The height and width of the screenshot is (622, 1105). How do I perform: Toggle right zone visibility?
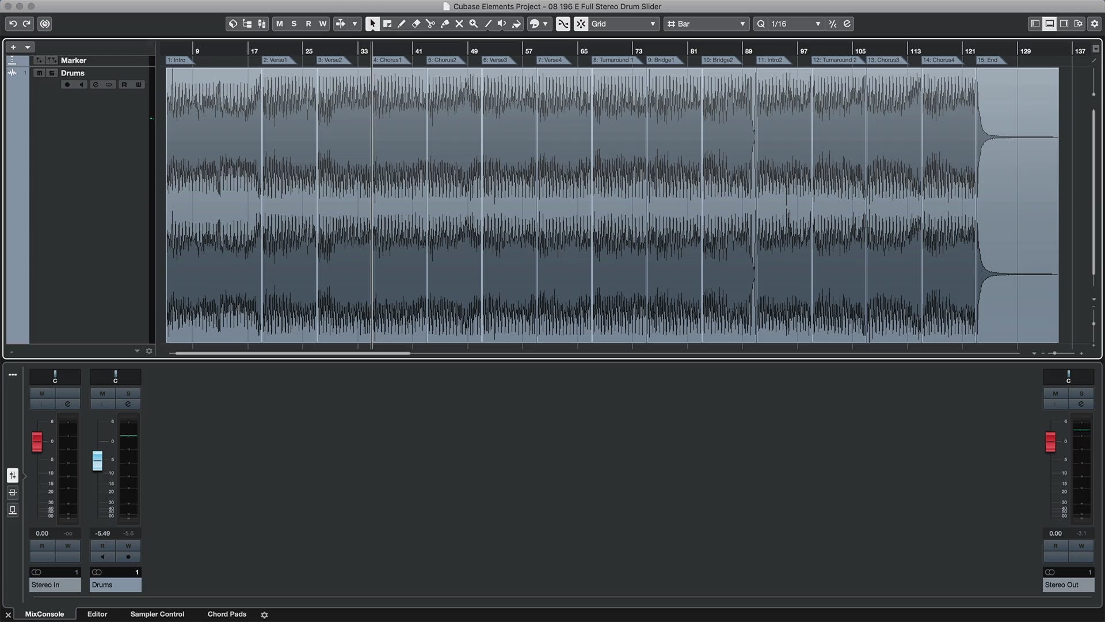pyautogui.click(x=1064, y=24)
